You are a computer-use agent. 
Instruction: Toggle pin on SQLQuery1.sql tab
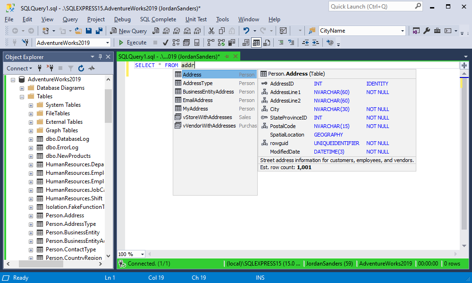tap(227, 56)
